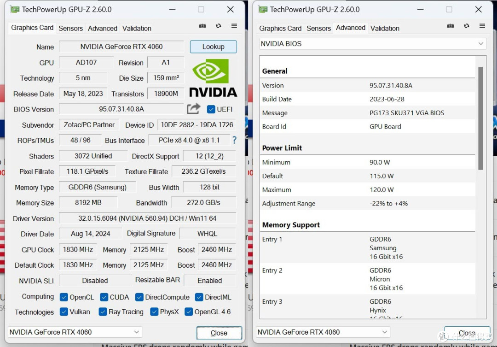Image resolution: width=497 pixels, height=347 pixels.
Task: Click Release Date field May 18, 2023
Action: 83,94
